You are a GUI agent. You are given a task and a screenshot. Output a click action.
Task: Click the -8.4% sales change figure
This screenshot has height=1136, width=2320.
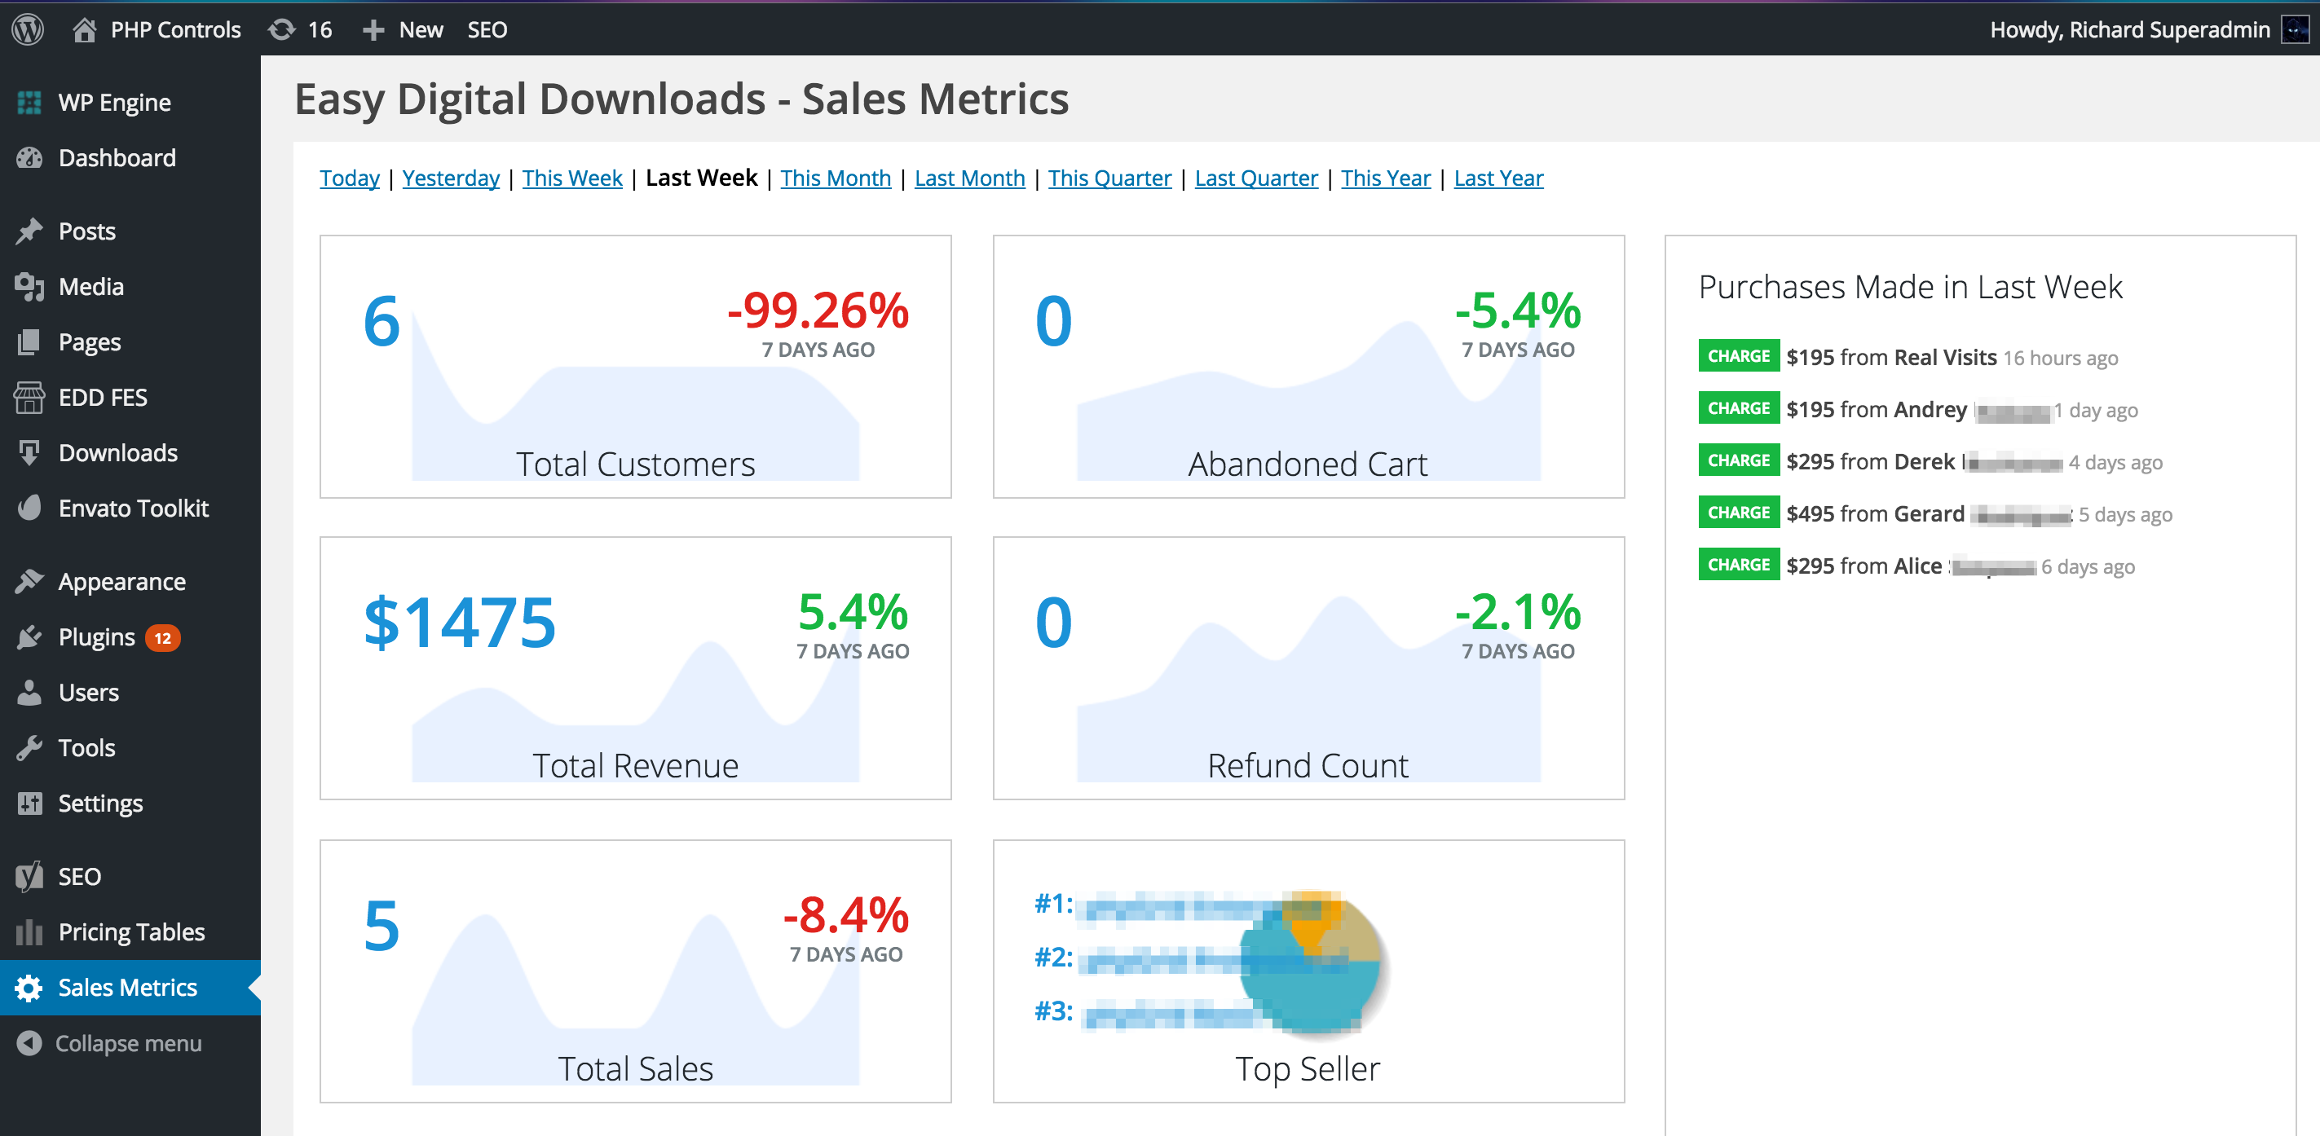point(845,915)
